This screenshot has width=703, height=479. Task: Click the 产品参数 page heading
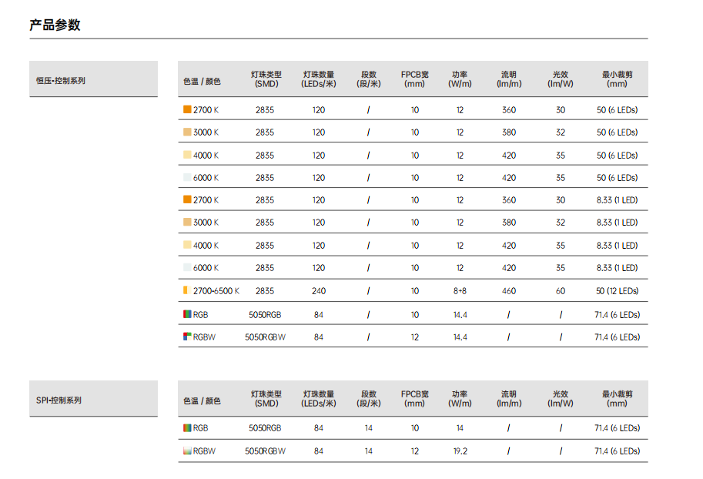[x=55, y=25]
